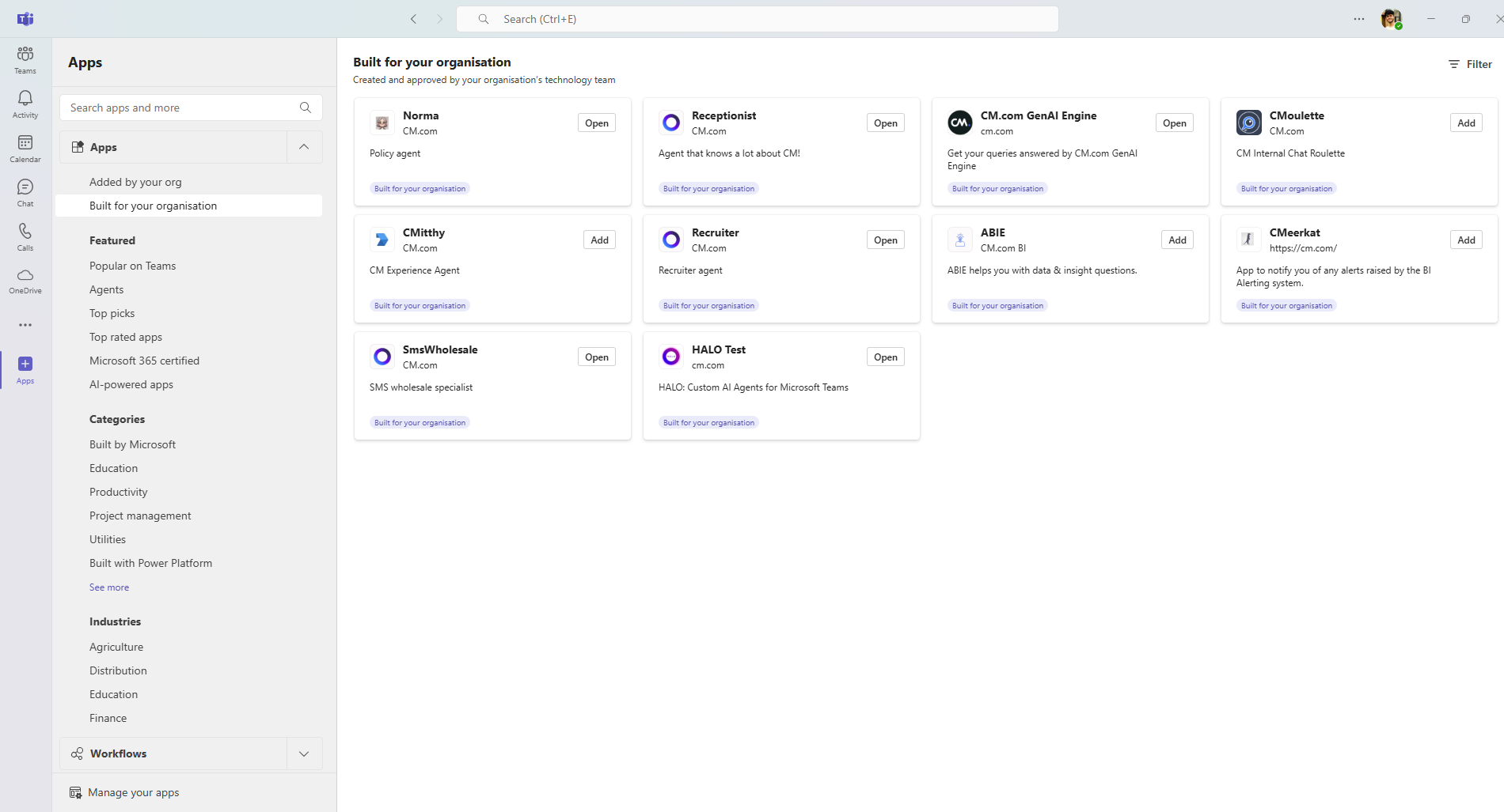This screenshot has height=812, width=1504.
Task: Expand the Workflows section chevron
Action: point(304,753)
